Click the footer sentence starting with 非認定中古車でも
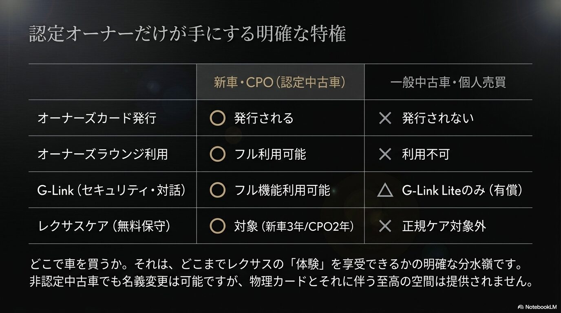The height and width of the screenshot is (313, 561). point(281,282)
